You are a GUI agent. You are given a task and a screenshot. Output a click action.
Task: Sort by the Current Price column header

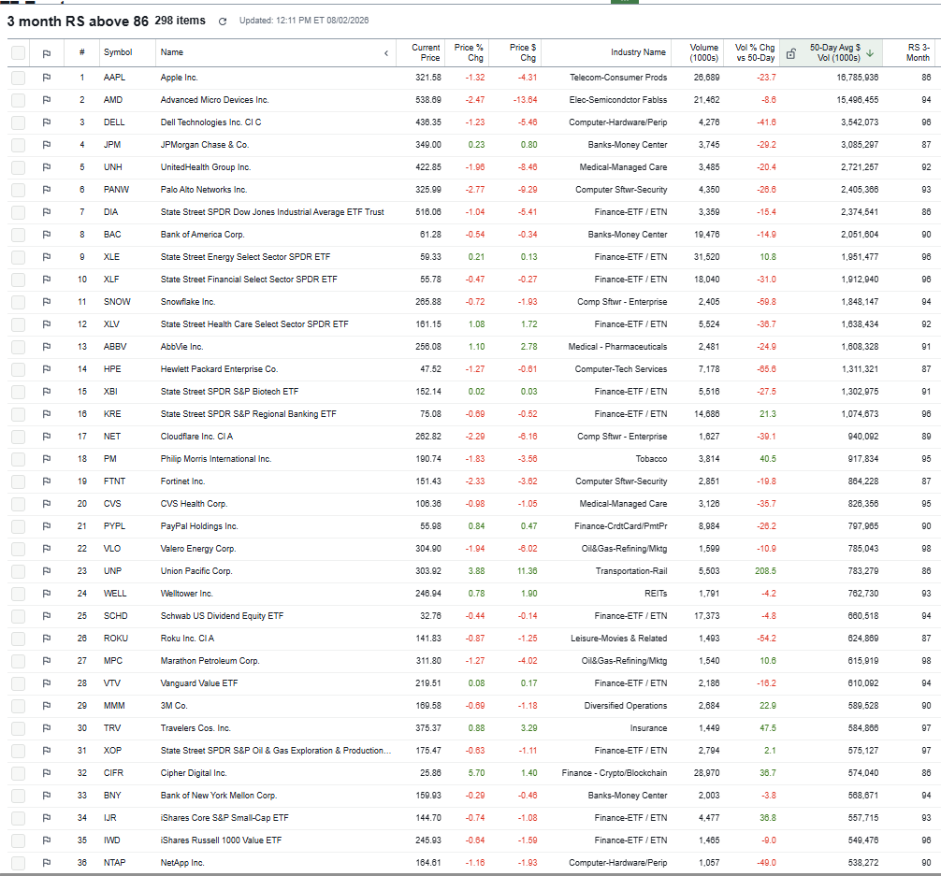[426, 52]
